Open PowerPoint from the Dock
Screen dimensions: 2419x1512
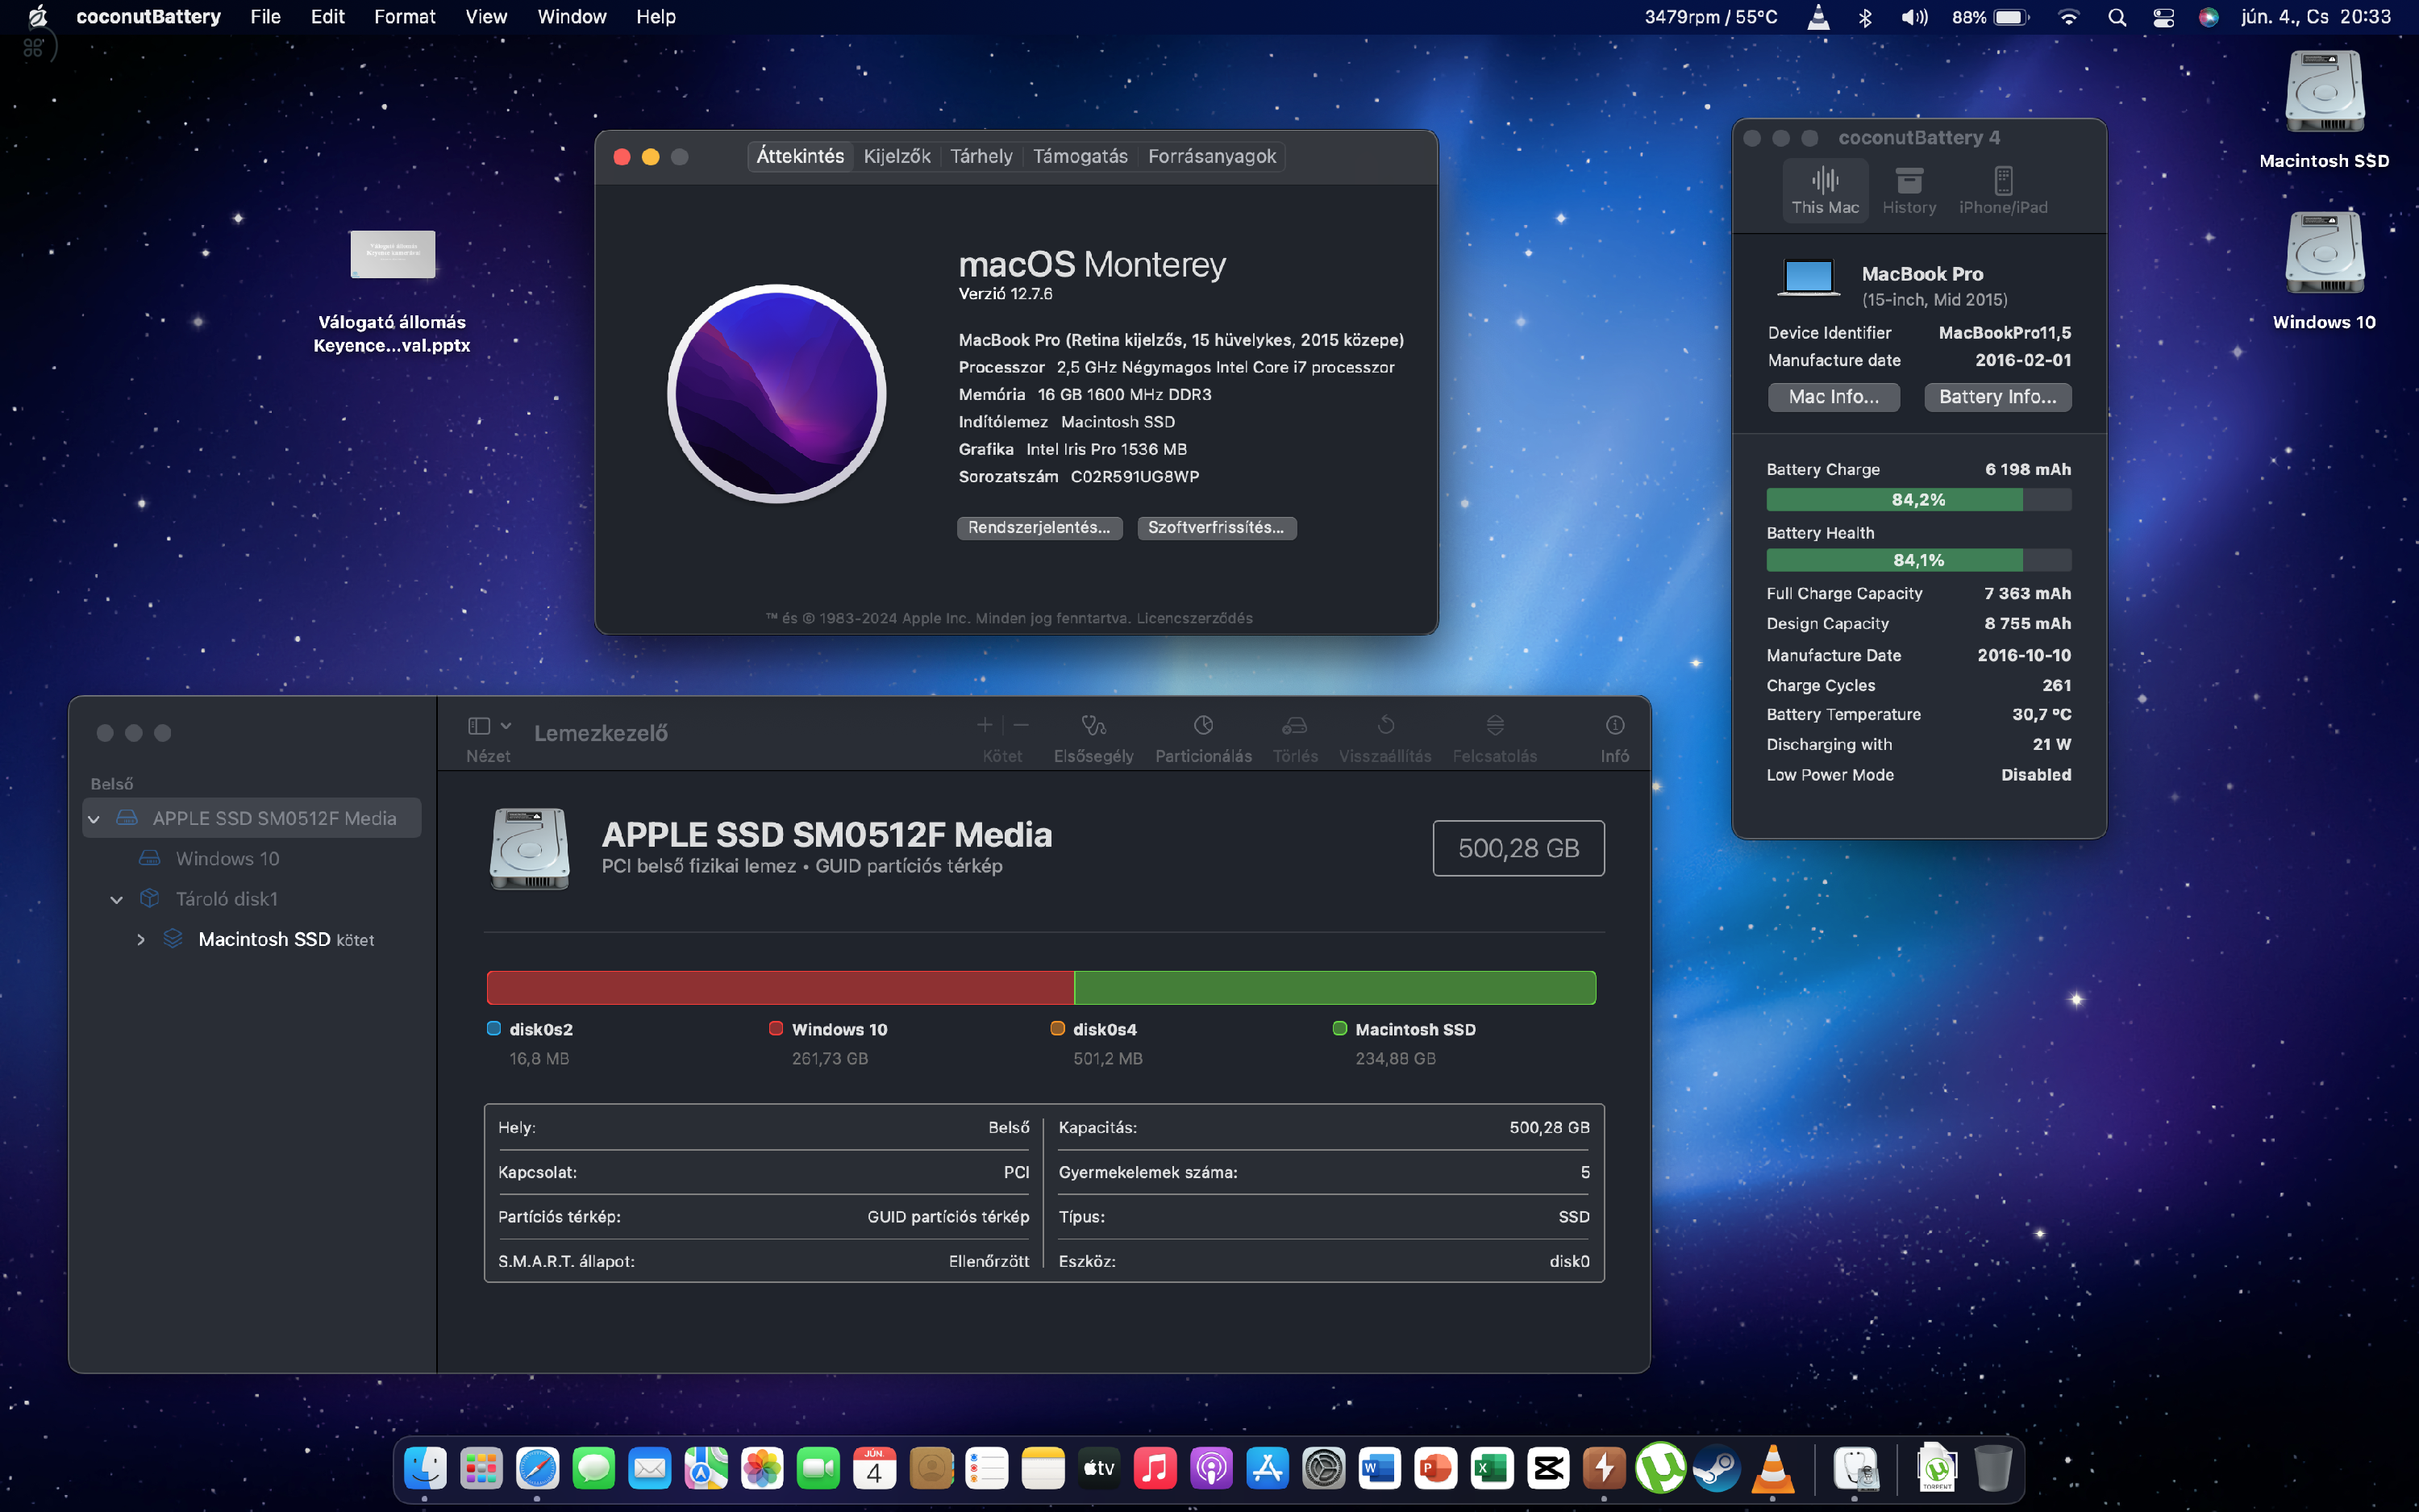point(1435,1468)
